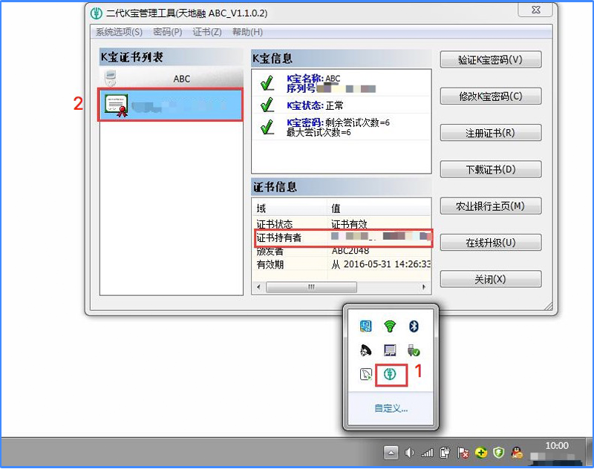This screenshot has height=469, width=594.
Task: Click the 自定义... link in tray popup
Action: pyautogui.click(x=391, y=408)
